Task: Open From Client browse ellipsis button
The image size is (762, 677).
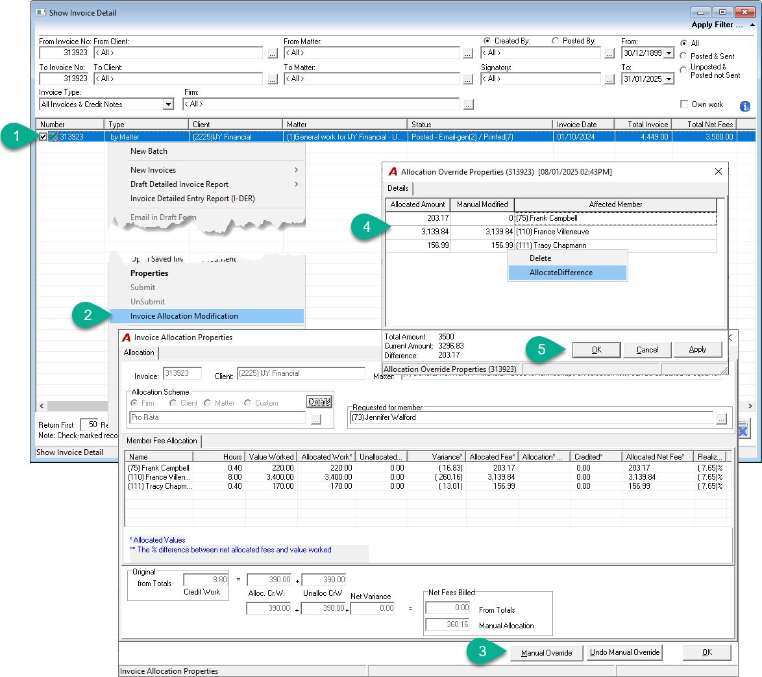Action: pos(273,53)
